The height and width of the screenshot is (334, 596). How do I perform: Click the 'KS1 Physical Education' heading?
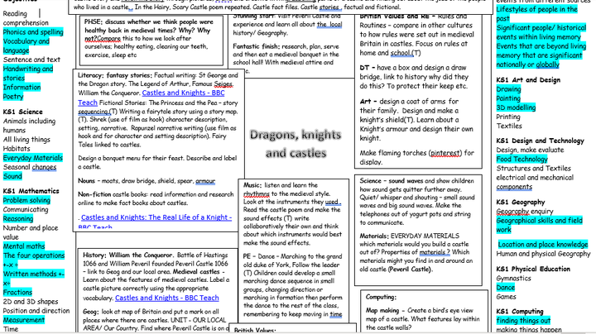tap(533, 269)
